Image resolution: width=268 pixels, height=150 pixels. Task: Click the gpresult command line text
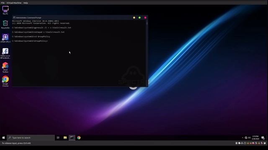point(41,27)
